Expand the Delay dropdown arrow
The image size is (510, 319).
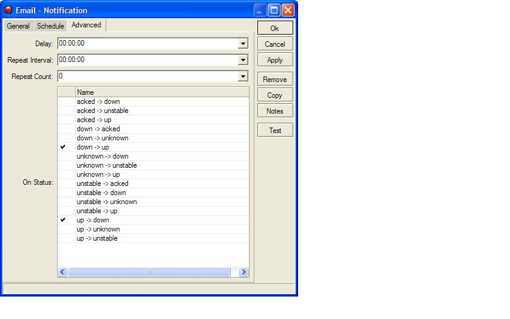[243, 44]
